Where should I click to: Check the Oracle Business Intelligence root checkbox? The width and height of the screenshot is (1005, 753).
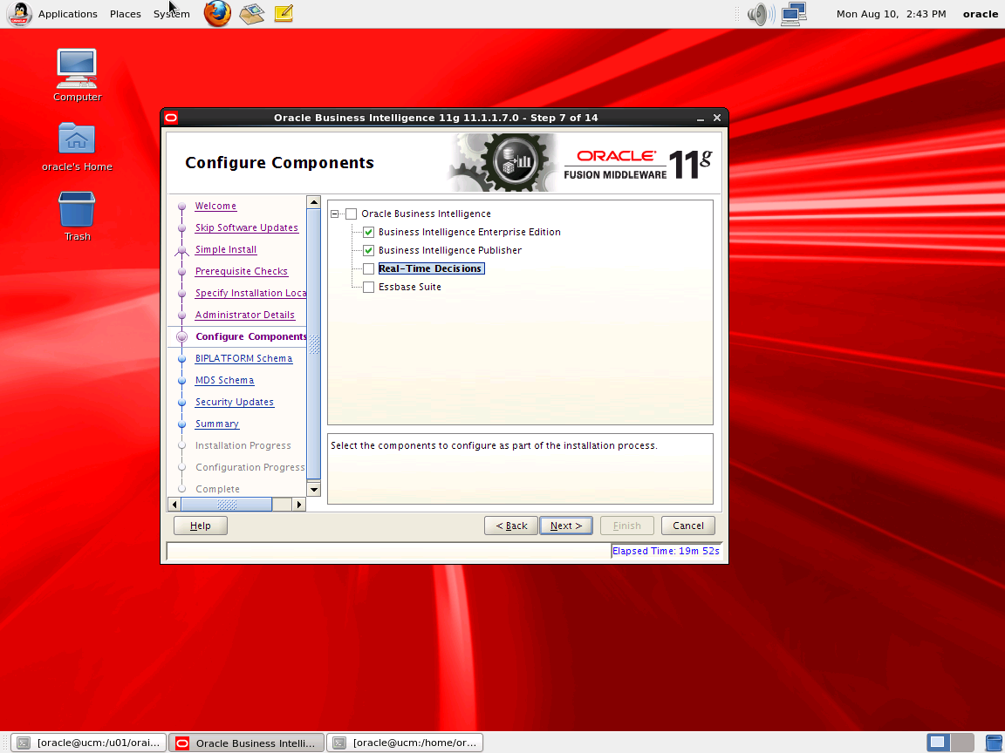point(352,214)
